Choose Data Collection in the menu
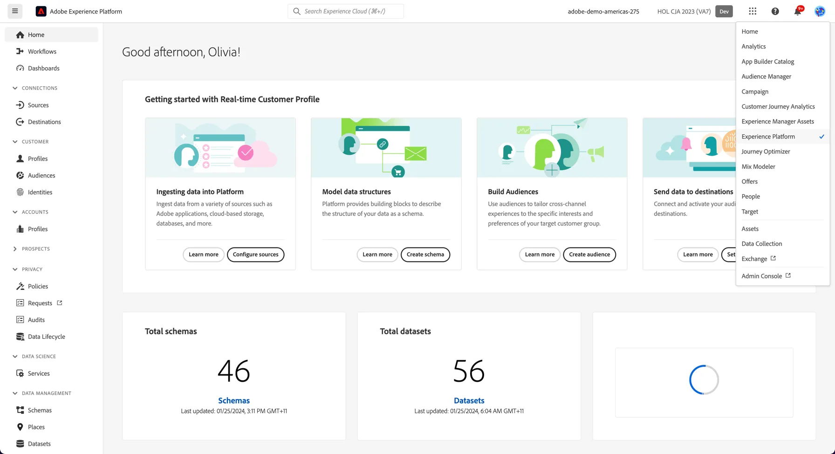The height and width of the screenshot is (454, 835). pyautogui.click(x=782, y=243)
